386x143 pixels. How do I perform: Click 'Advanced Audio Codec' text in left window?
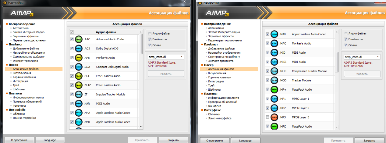tap(110, 39)
